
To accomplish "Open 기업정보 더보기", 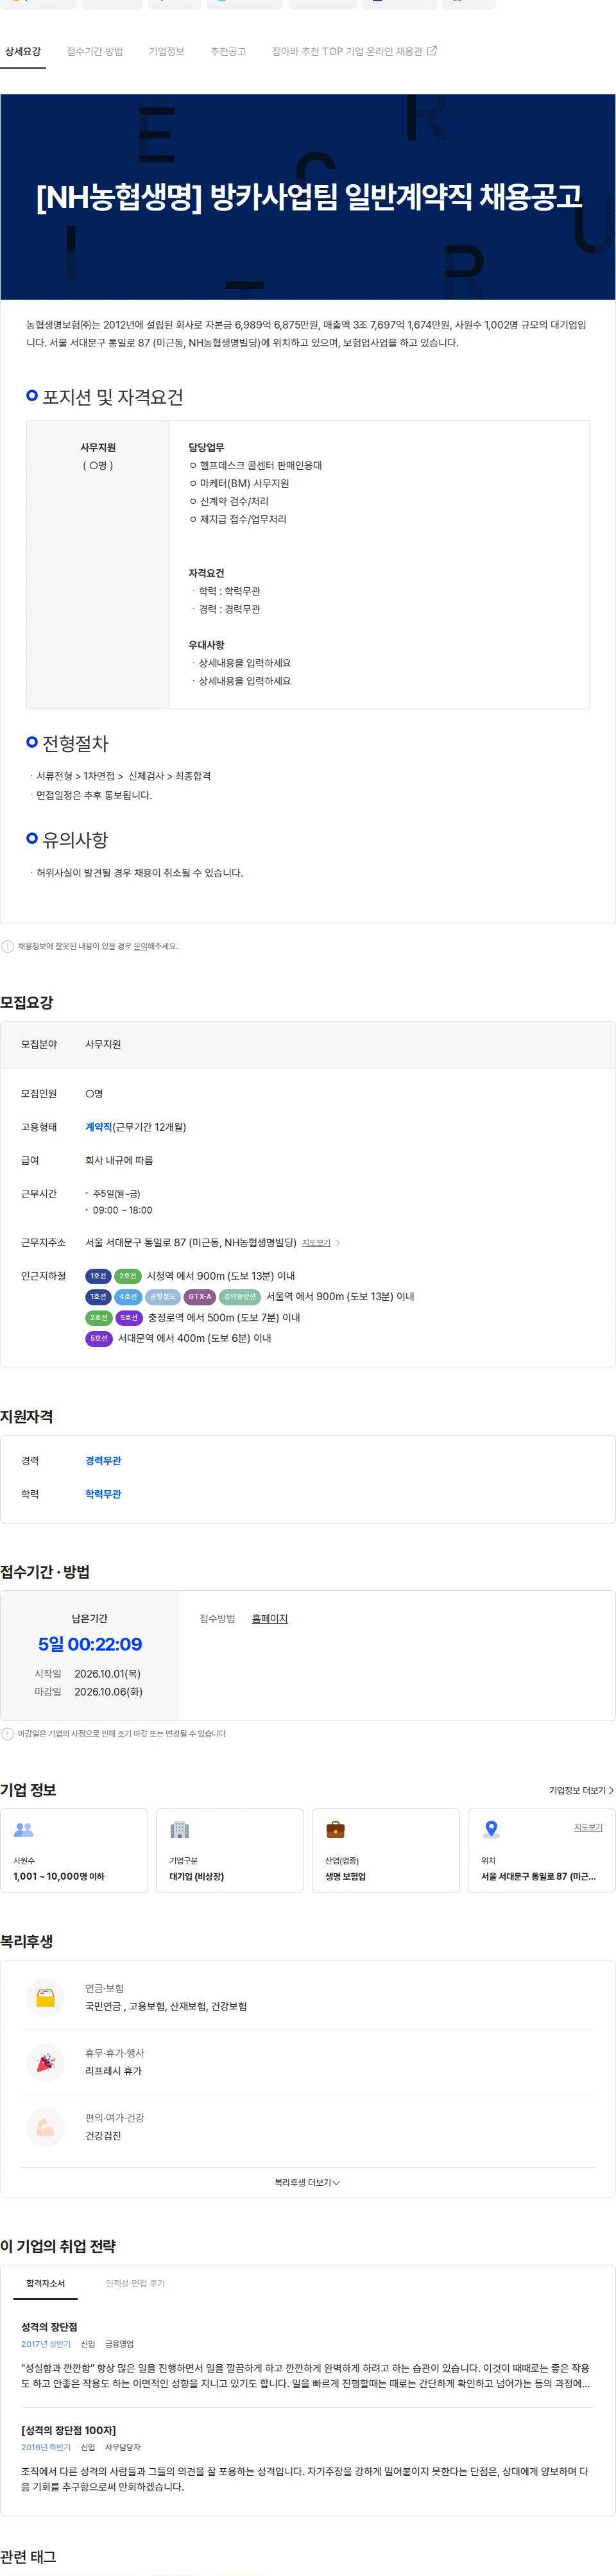I will [581, 1791].
